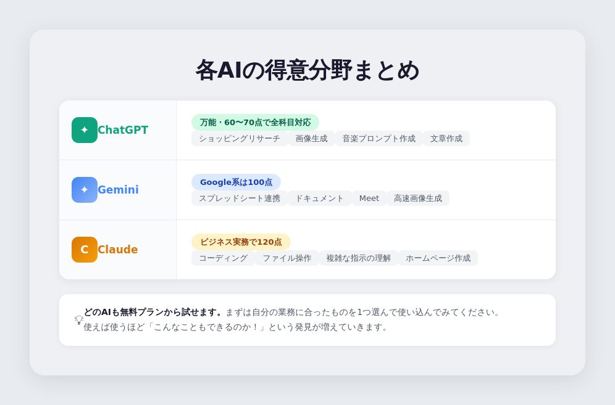Click the コーディング tag
This screenshot has width=615, height=405.
(223, 258)
